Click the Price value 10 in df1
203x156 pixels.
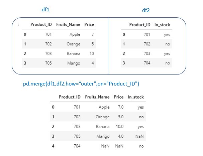coord(91,53)
